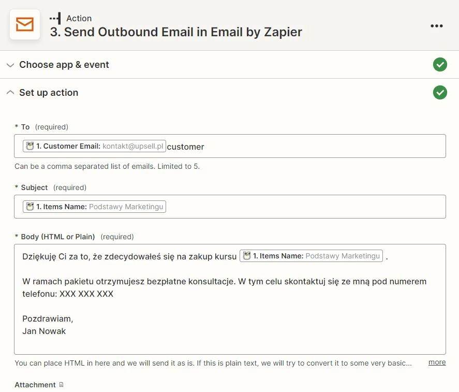Select the Items Name pill in Subject field

coord(94,207)
